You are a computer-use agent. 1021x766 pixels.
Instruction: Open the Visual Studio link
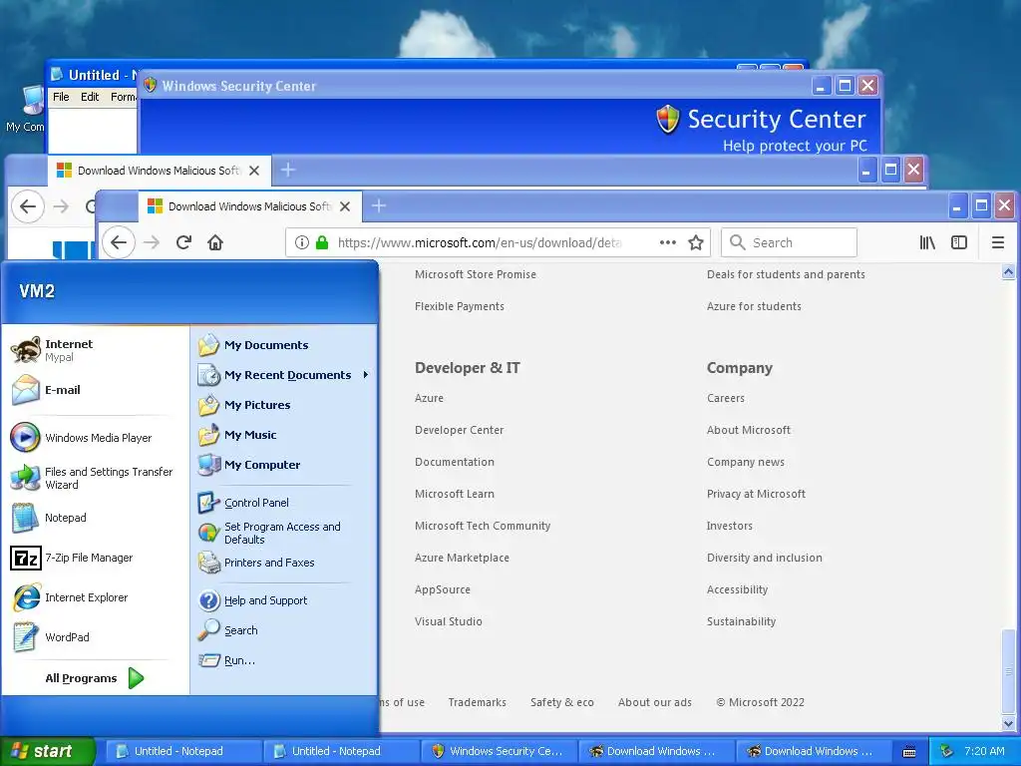click(449, 621)
